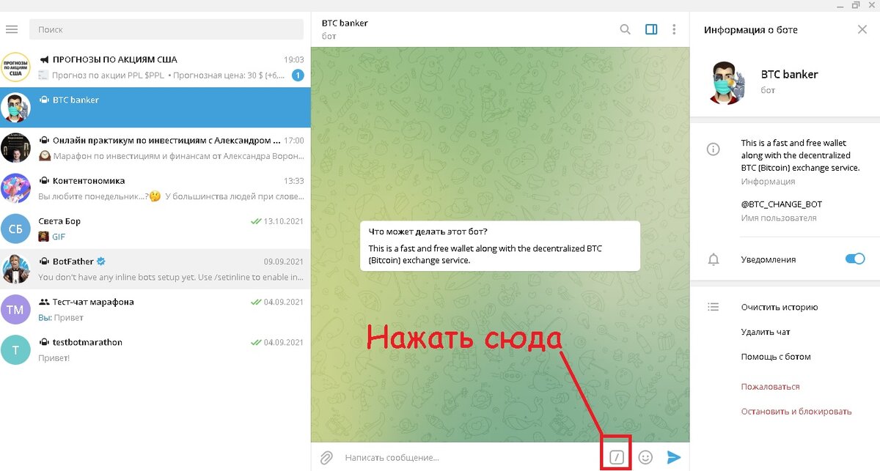The image size is (880, 471).
Task: Focus the Написать сообщение input
Action: click(469, 458)
